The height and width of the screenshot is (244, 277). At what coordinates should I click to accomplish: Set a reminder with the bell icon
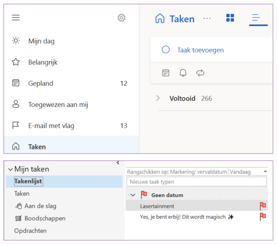(x=183, y=73)
